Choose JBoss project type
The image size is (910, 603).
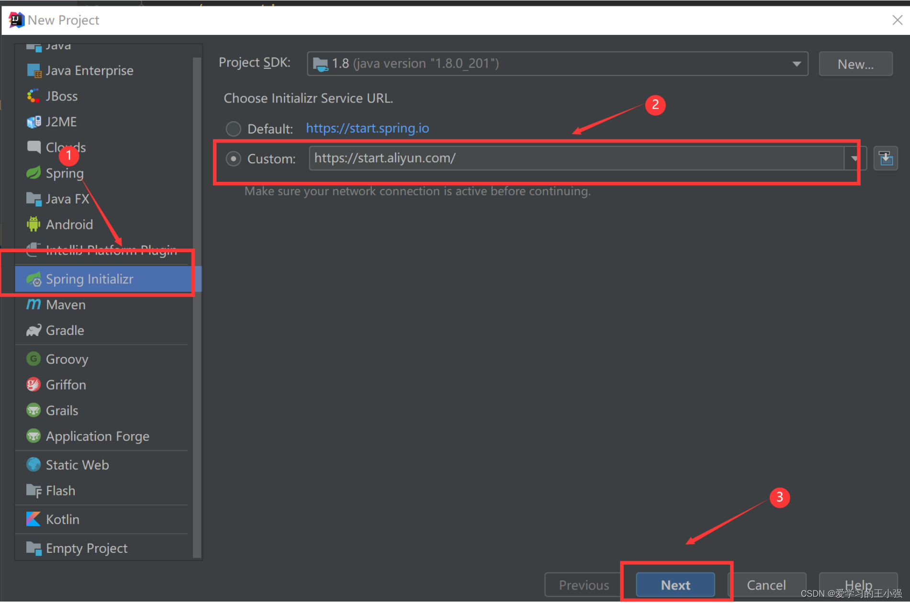pos(62,96)
